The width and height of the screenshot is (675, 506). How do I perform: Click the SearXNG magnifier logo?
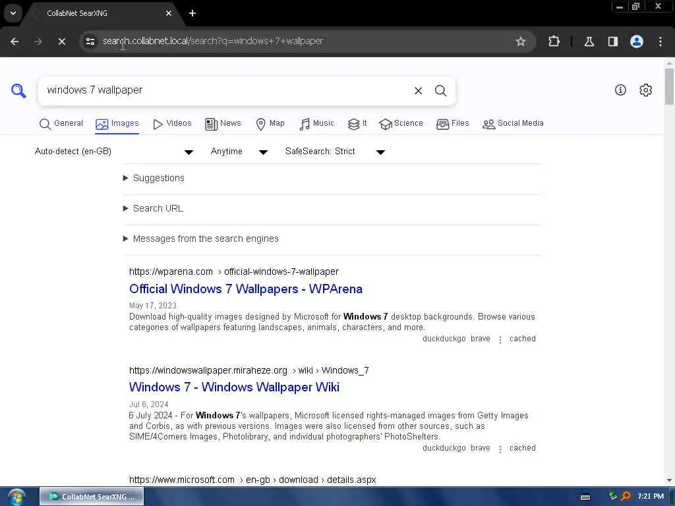coord(18,90)
